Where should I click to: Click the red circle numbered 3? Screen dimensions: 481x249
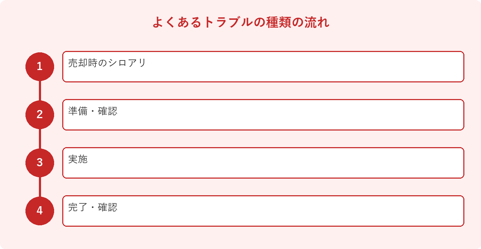coord(40,163)
